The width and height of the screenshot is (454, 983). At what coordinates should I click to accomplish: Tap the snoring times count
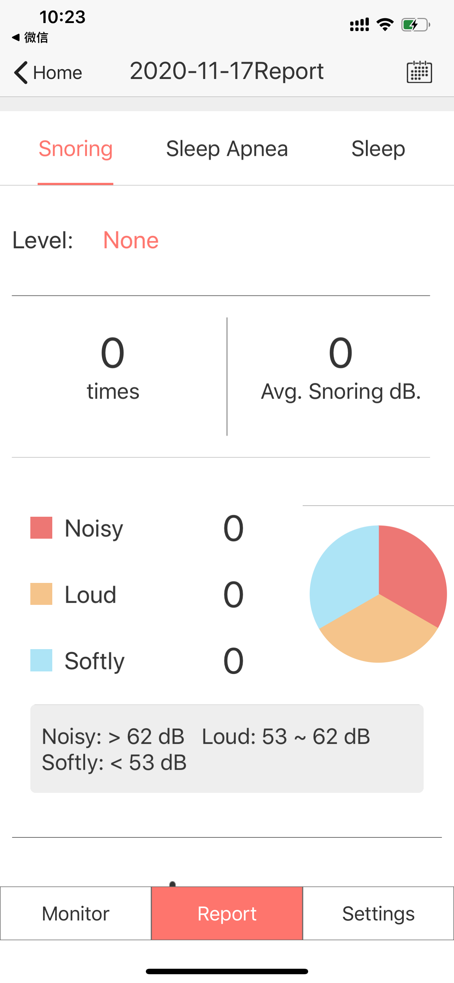(x=113, y=353)
